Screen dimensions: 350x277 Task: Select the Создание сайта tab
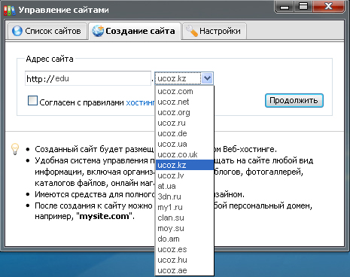pos(135,31)
